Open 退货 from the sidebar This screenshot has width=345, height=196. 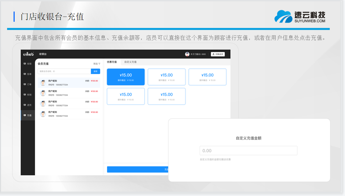tap(28, 105)
